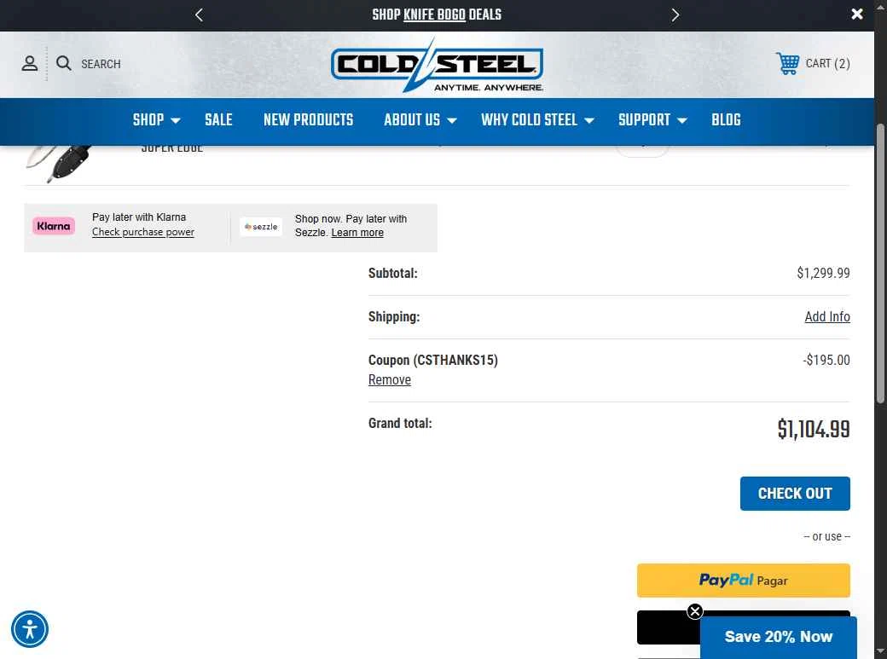Check purchase power with Klarna
The height and width of the screenshot is (659, 887).
click(143, 232)
